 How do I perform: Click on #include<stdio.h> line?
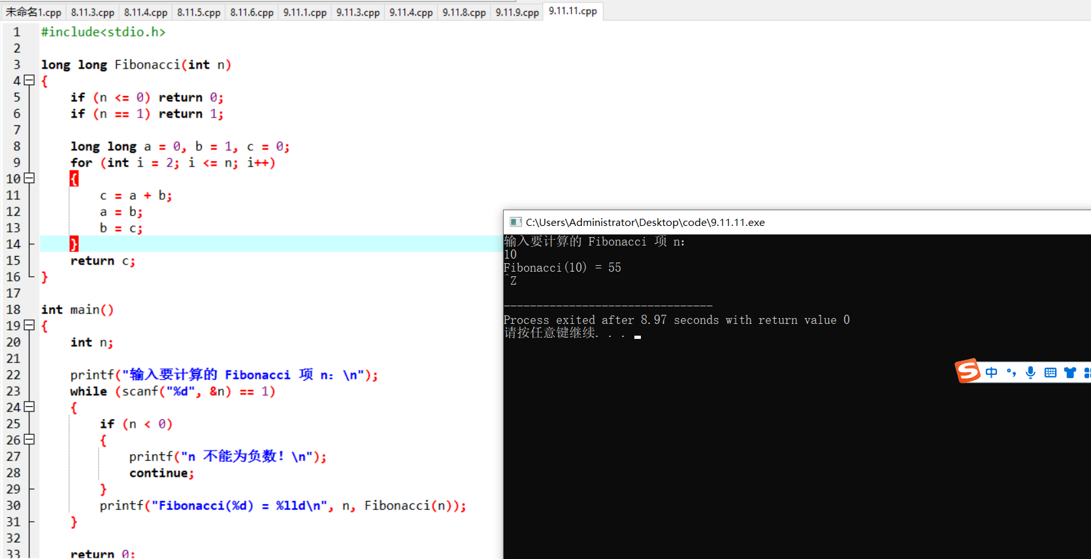(x=103, y=31)
